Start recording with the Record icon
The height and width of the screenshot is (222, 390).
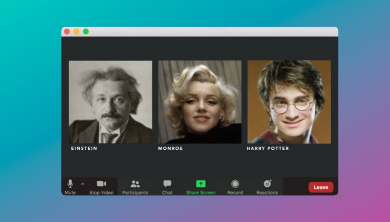[235, 184]
